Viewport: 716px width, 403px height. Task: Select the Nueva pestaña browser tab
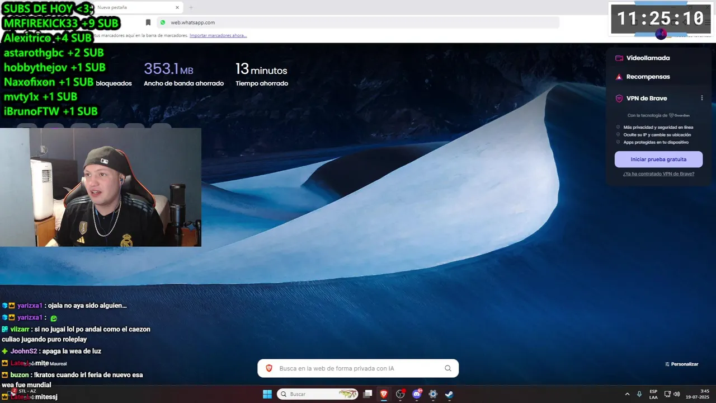138,8
